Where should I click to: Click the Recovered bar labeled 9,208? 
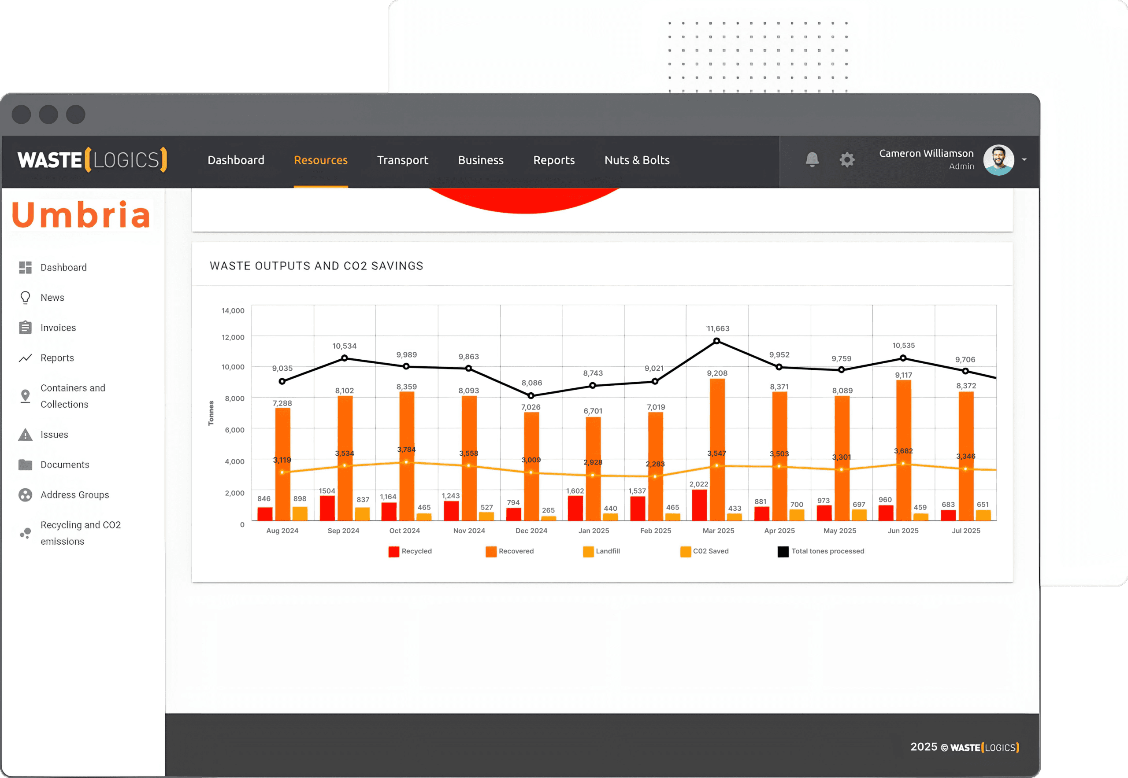(717, 449)
